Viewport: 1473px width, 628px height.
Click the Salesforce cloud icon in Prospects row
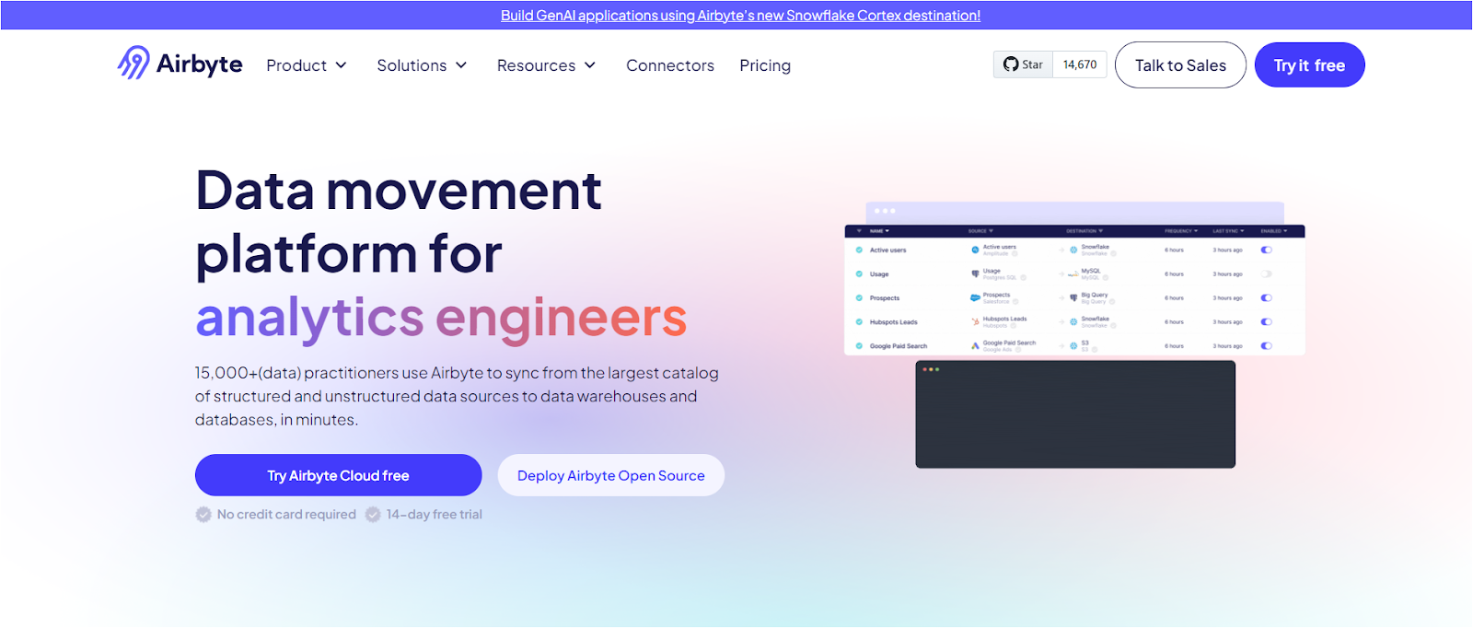[975, 297]
